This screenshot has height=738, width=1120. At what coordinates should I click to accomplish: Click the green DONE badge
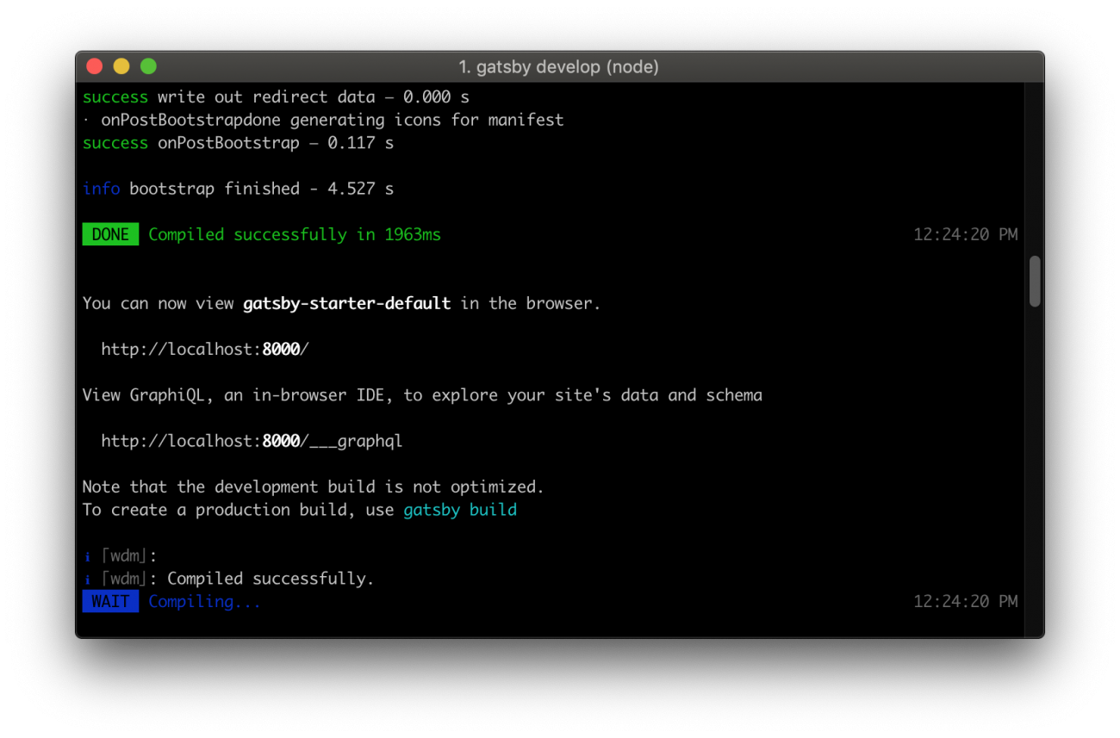[x=110, y=234]
